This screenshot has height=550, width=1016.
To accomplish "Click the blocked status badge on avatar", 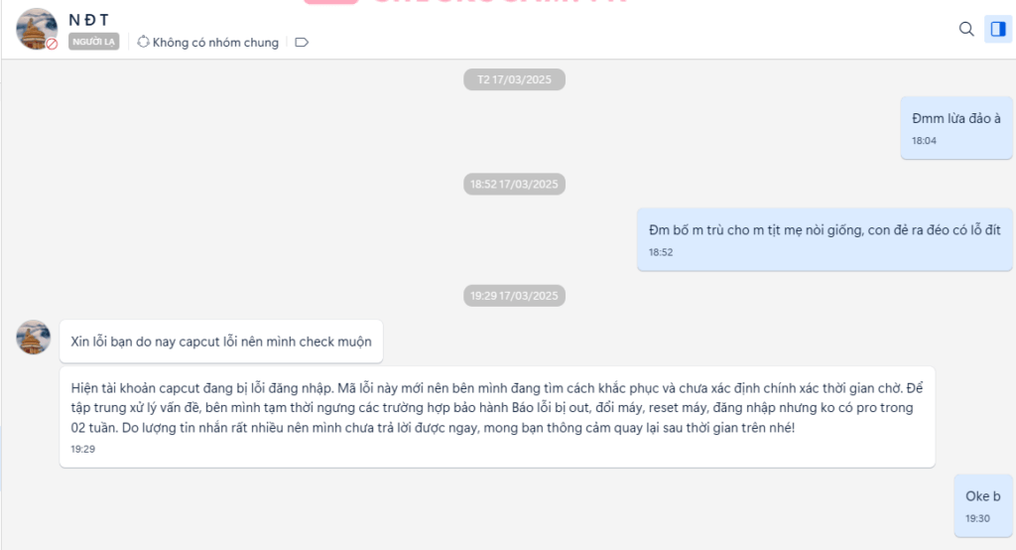I will [x=52, y=44].
